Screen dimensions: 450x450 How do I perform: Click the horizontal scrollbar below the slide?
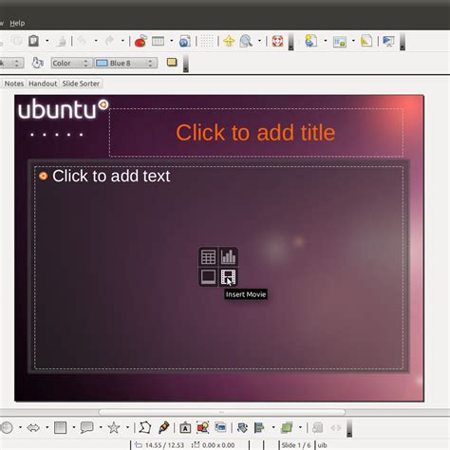[x=221, y=412]
